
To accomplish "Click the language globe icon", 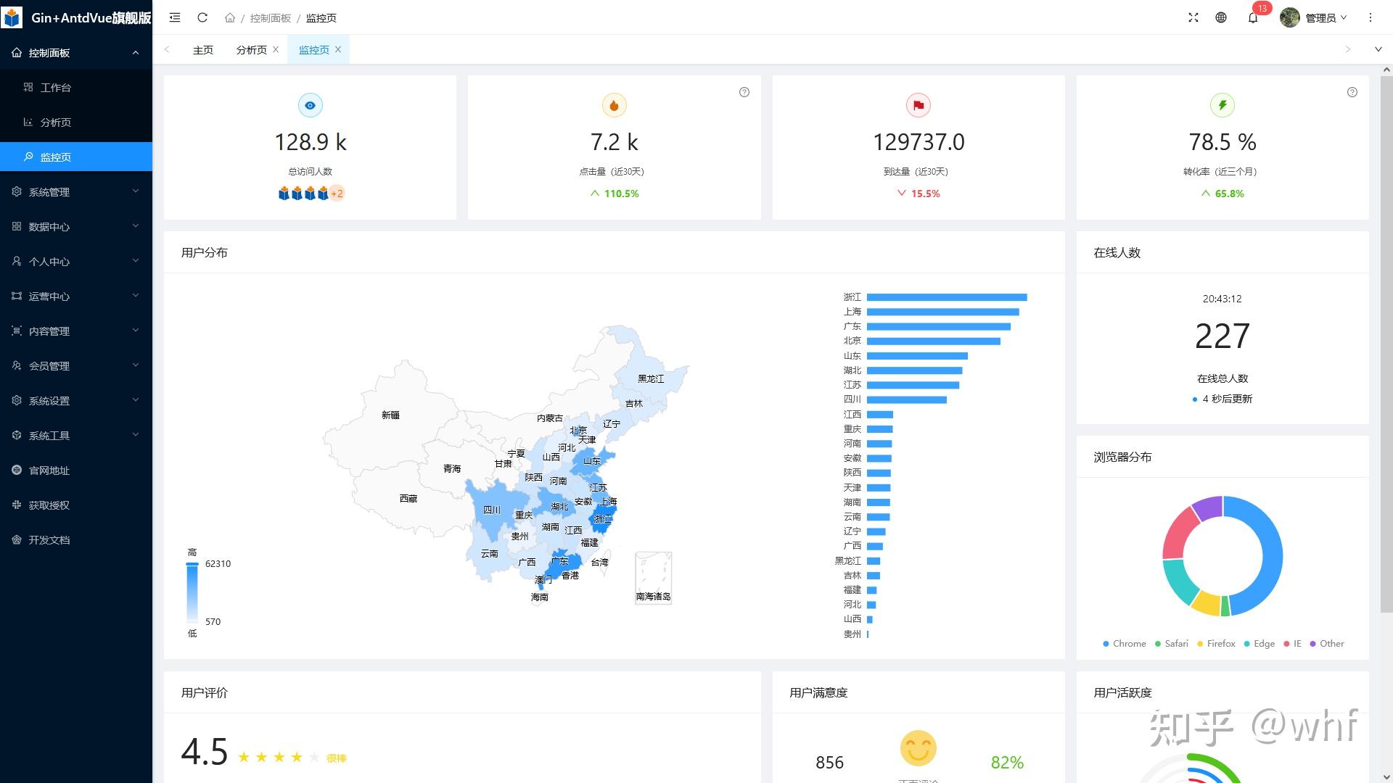I will coord(1221,17).
